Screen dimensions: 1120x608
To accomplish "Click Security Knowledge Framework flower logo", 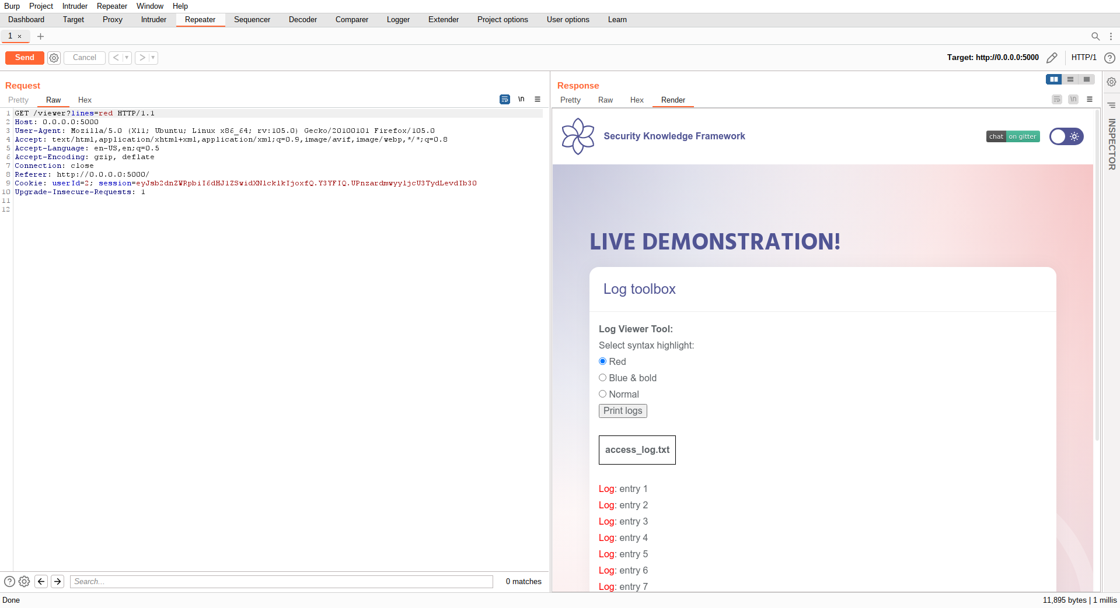I will [x=578, y=136].
